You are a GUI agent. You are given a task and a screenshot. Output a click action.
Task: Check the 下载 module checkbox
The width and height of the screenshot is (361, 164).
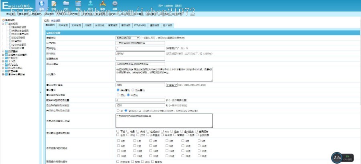[x=118, y=131]
